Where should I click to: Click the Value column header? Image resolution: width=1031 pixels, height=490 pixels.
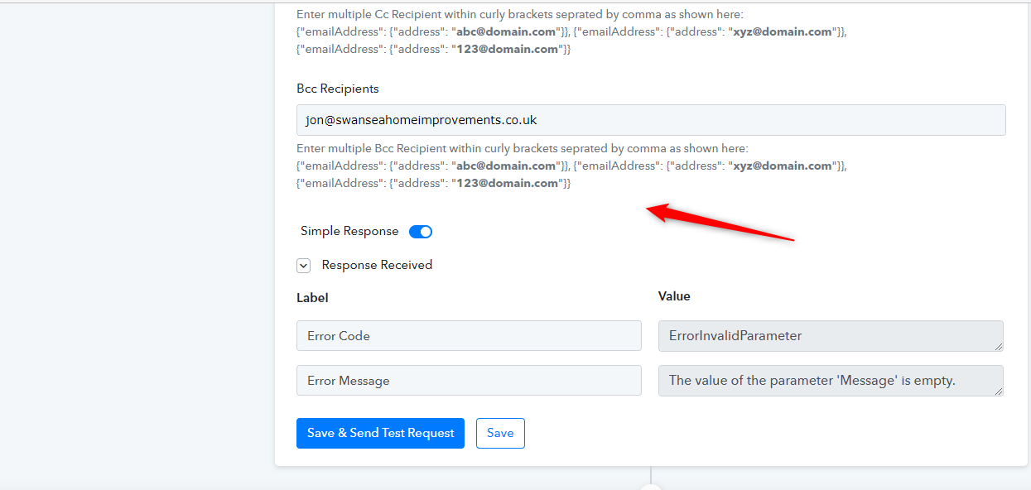674,296
